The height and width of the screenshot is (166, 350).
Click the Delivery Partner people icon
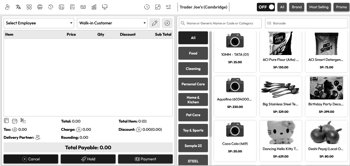(x=38, y=137)
